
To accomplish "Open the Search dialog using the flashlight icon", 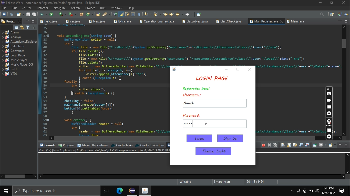I will coord(104,14).
